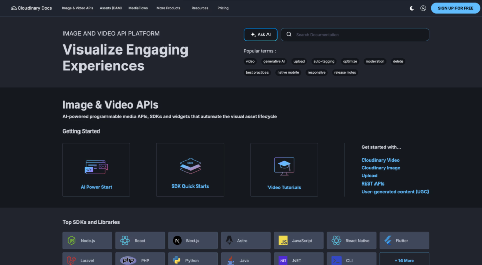Open the Video Tutorials link
Screen dimensions: 482x265
pos(284,187)
